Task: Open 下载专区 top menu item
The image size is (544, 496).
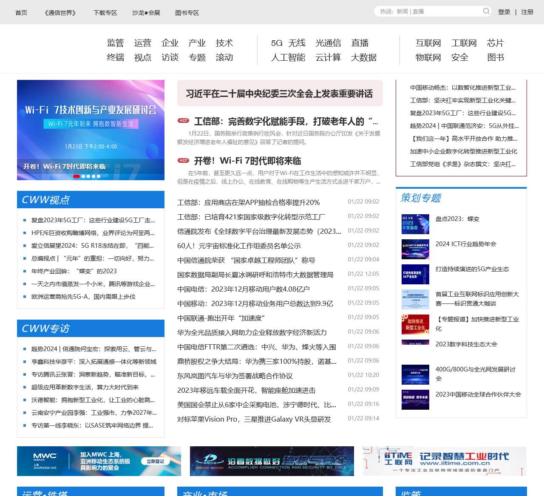Action: pyautogui.click(x=105, y=13)
